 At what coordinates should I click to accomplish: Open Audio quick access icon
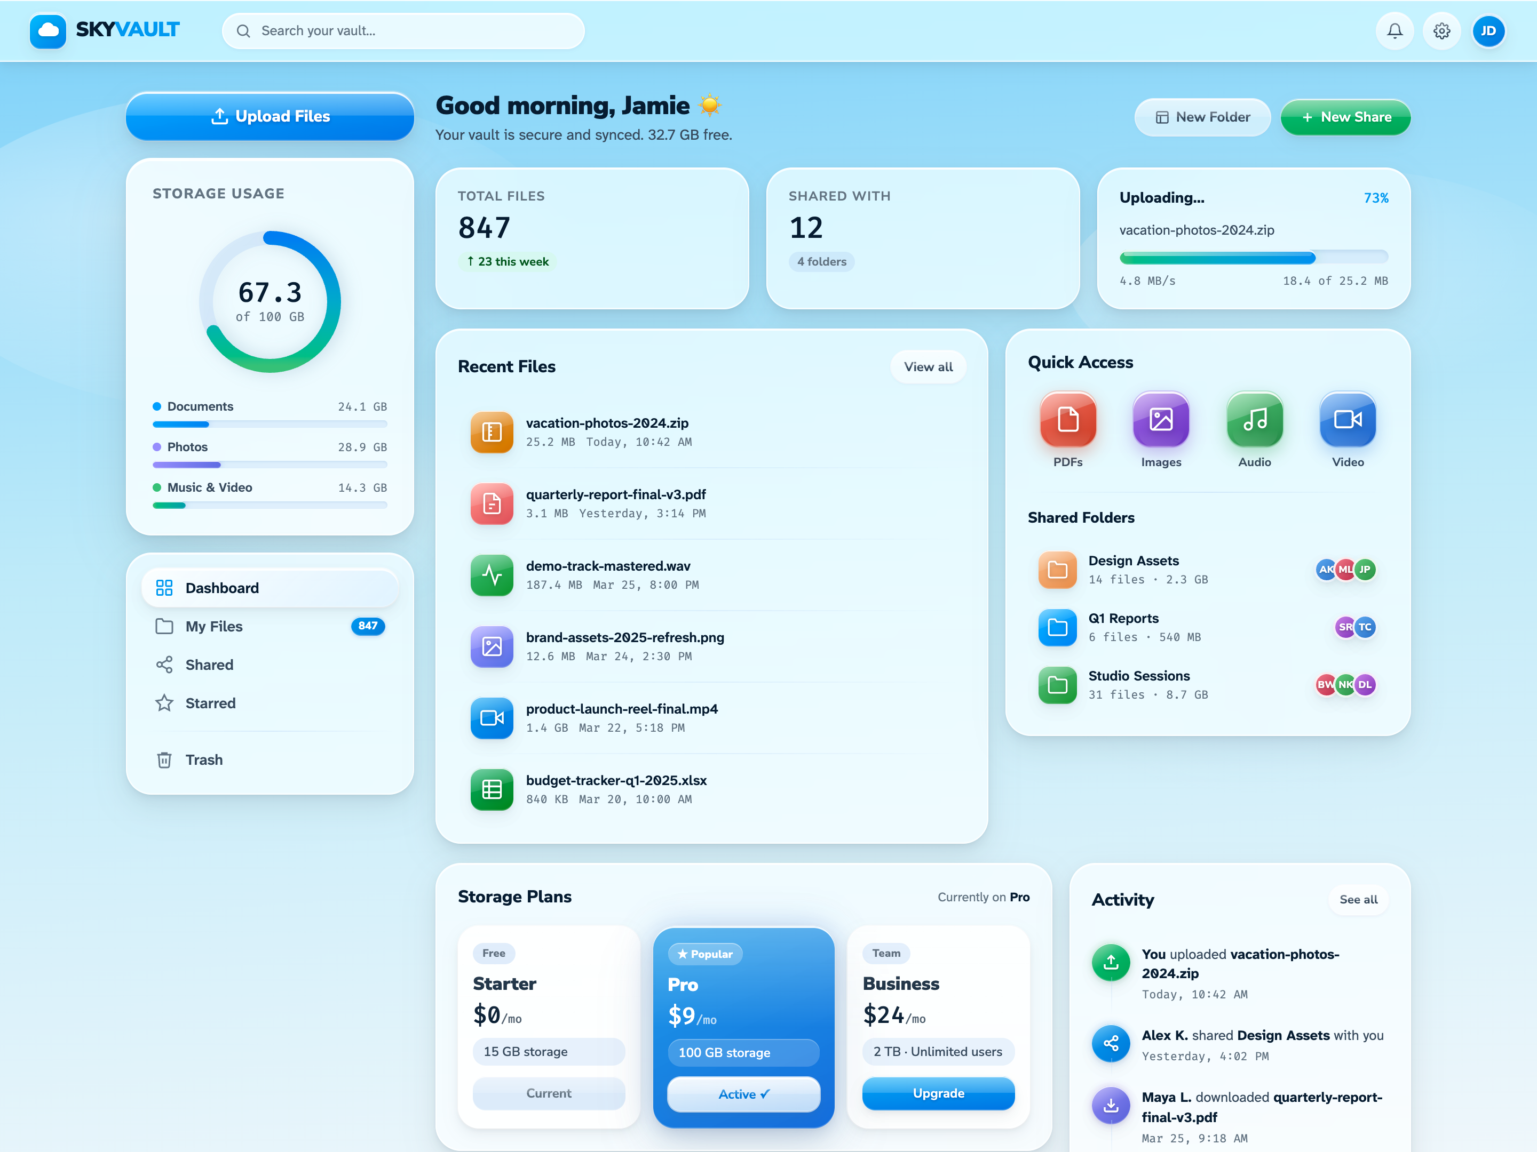[1254, 419]
